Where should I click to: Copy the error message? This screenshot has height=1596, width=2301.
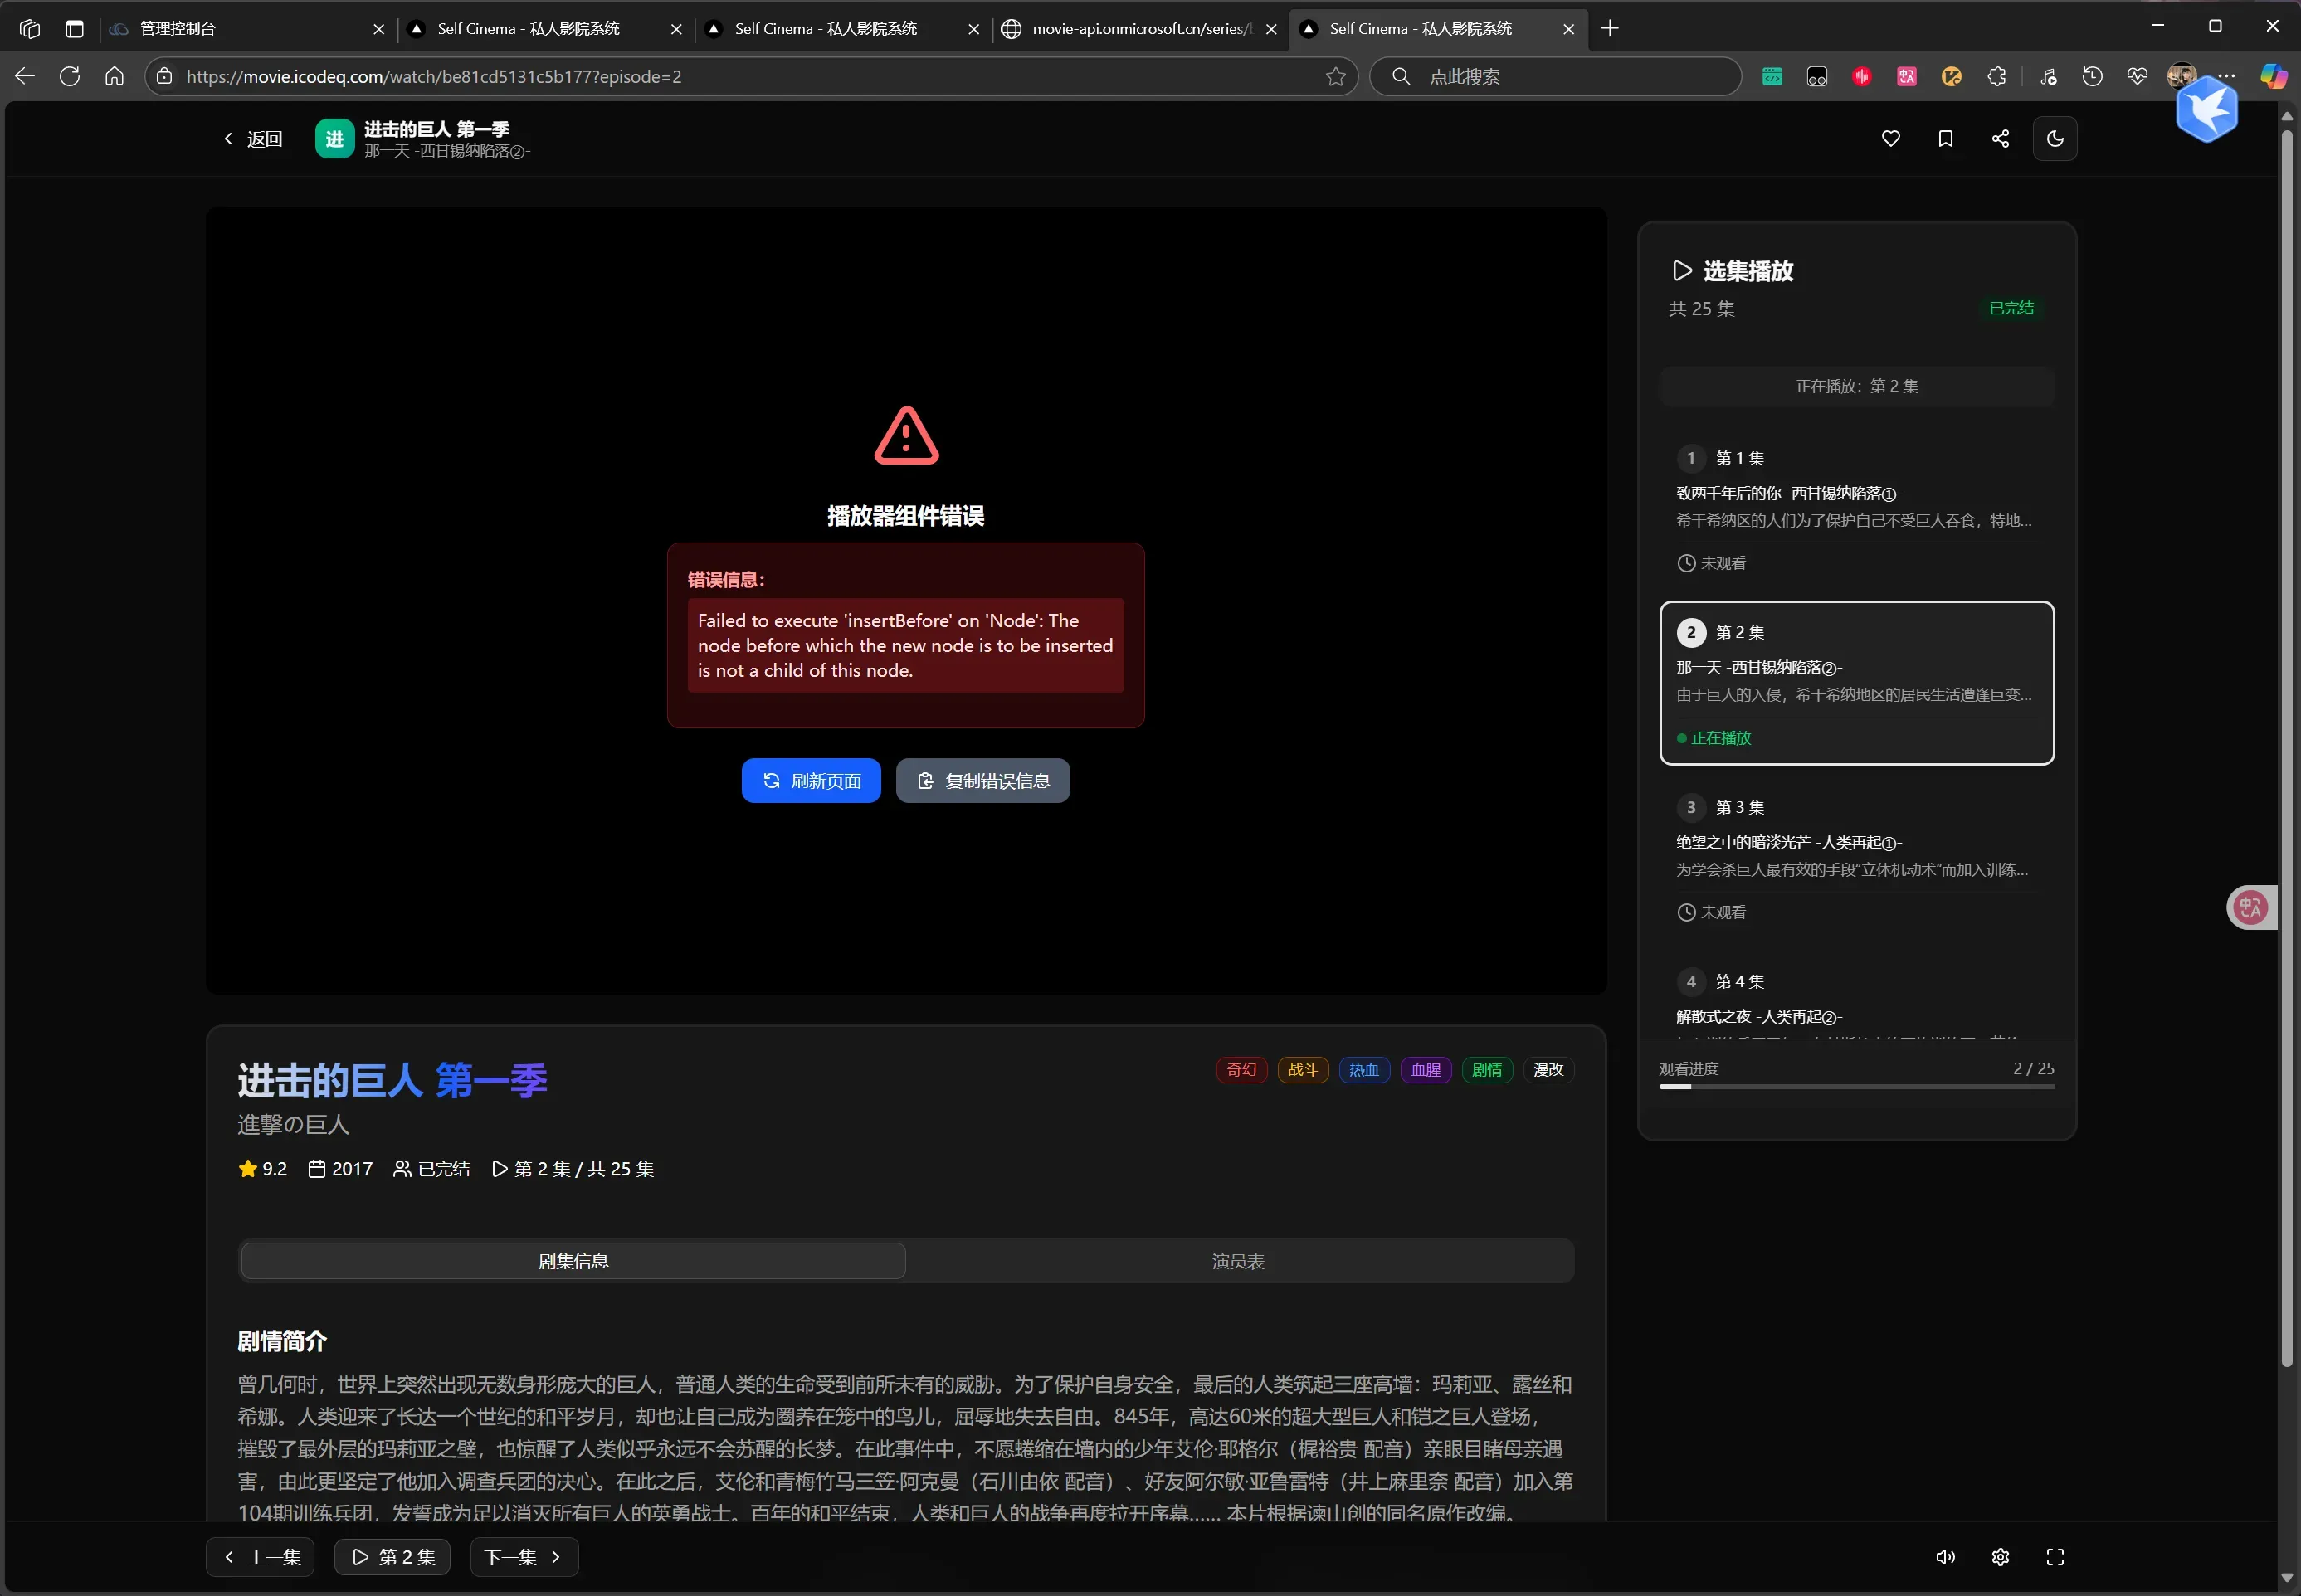(982, 781)
